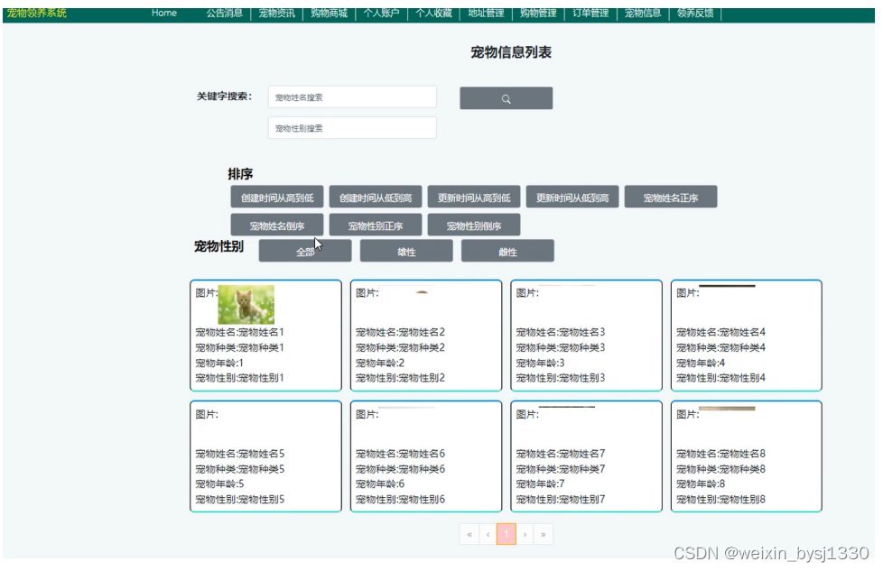Screen dimensions: 883x571
Task: Open 宠物资讯 in the navigation bar
Action: (x=276, y=13)
